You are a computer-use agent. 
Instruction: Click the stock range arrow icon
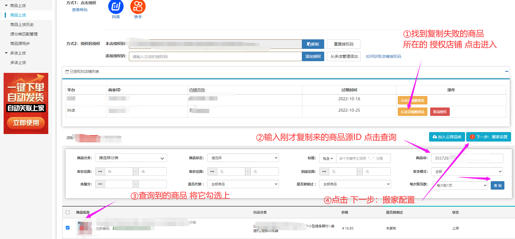[100, 171]
